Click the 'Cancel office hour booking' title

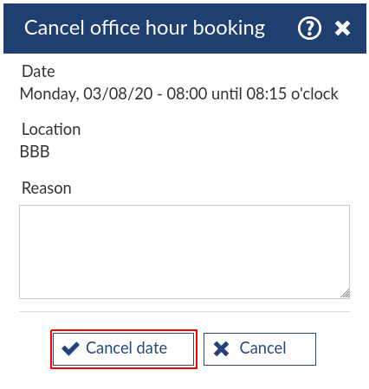pyautogui.click(x=145, y=29)
